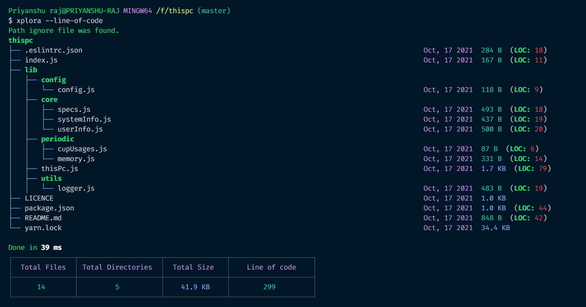
Task: Click the '1.7 KB' size of thisPc.js
Action: point(493,169)
